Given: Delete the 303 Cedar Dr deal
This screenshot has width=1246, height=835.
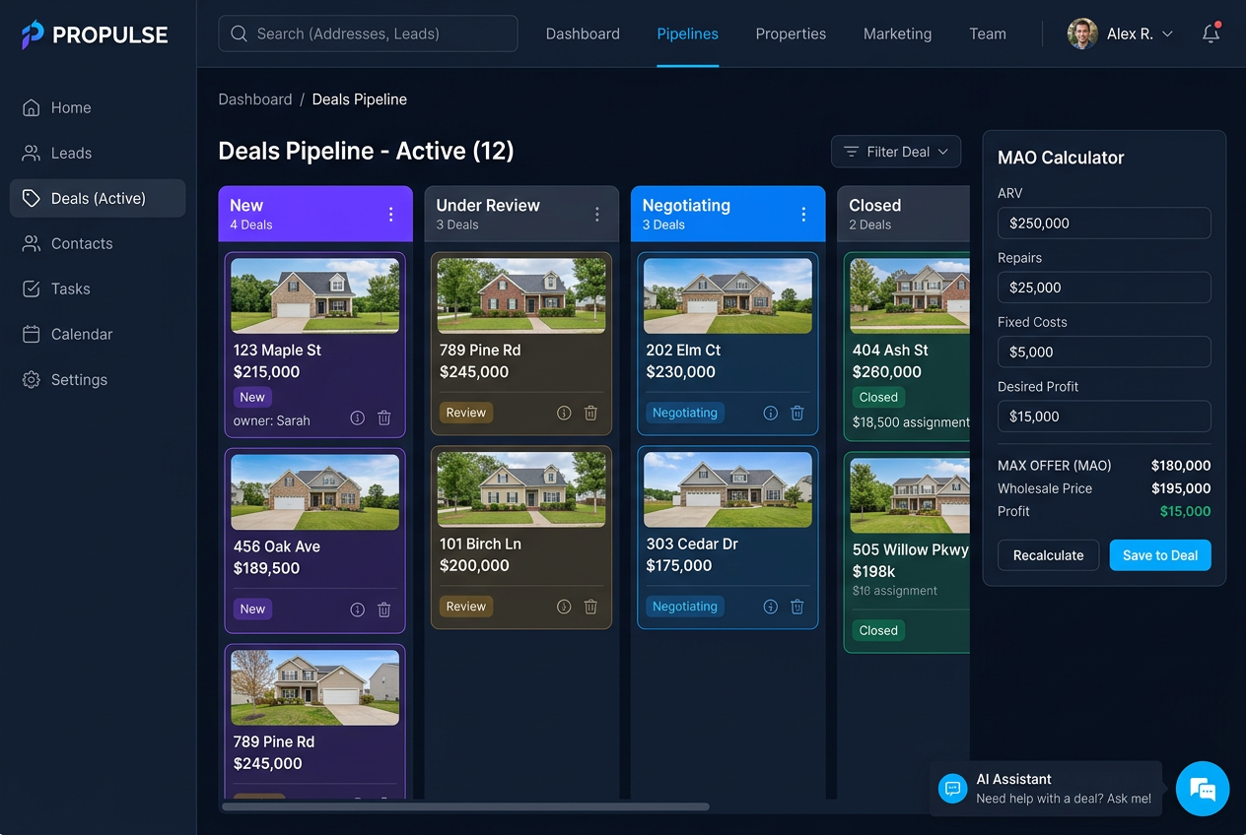Looking at the screenshot, I should [x=797, y=607].
